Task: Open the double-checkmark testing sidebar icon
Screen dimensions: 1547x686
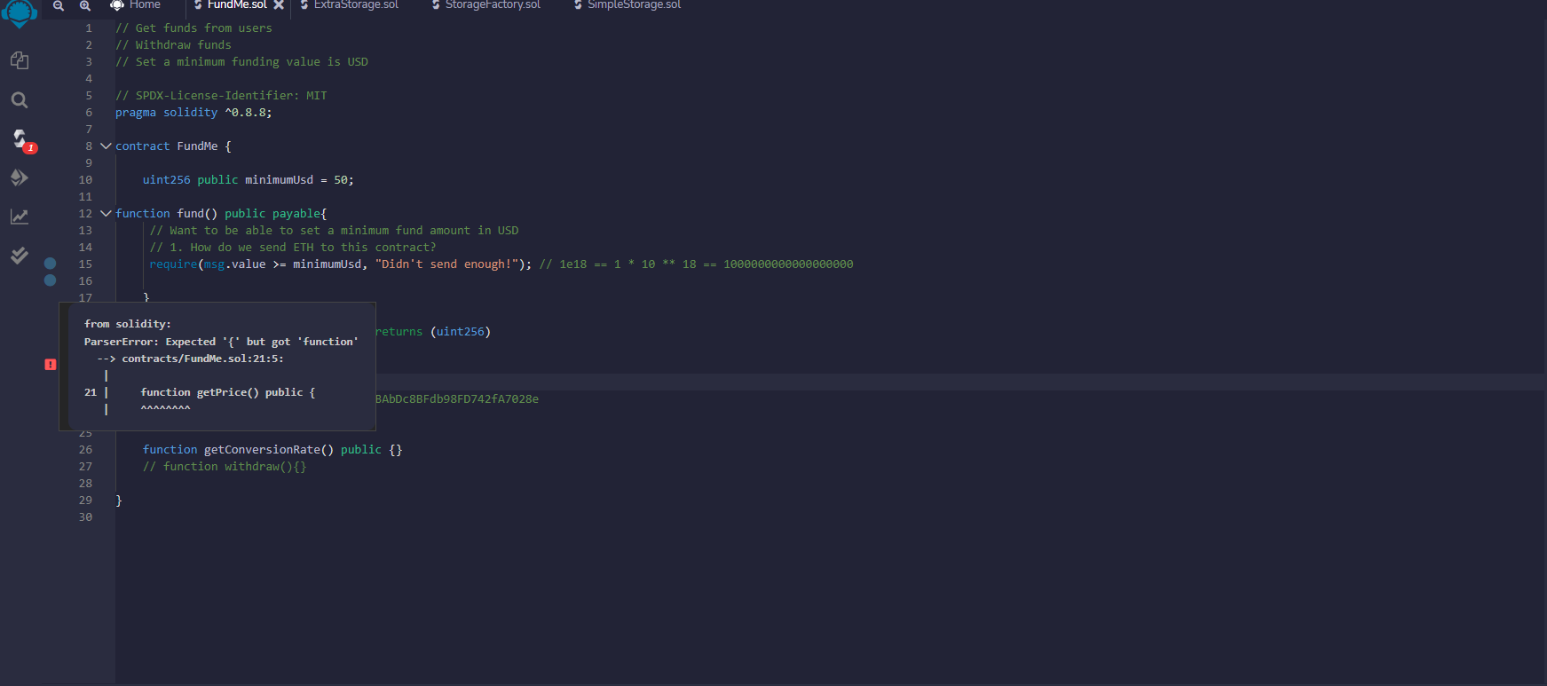Action: click(20, 256)
